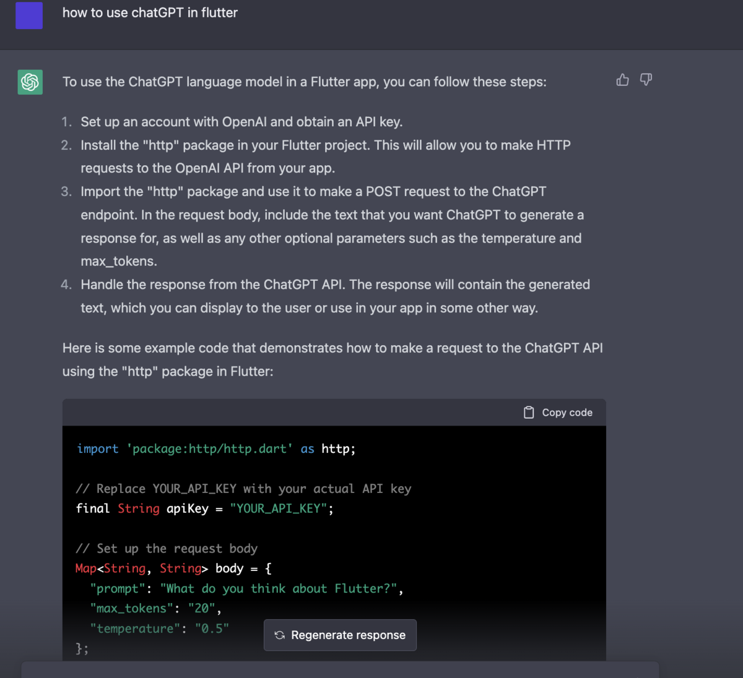Click the message input field at bottom
The height and width of the screenshot is (678, 743).
[x=341, y=669]
